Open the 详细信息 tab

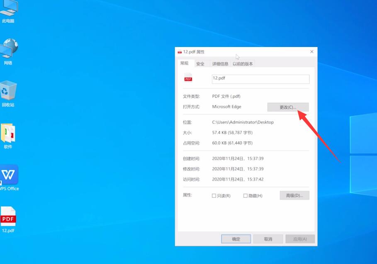click(220, 64)
